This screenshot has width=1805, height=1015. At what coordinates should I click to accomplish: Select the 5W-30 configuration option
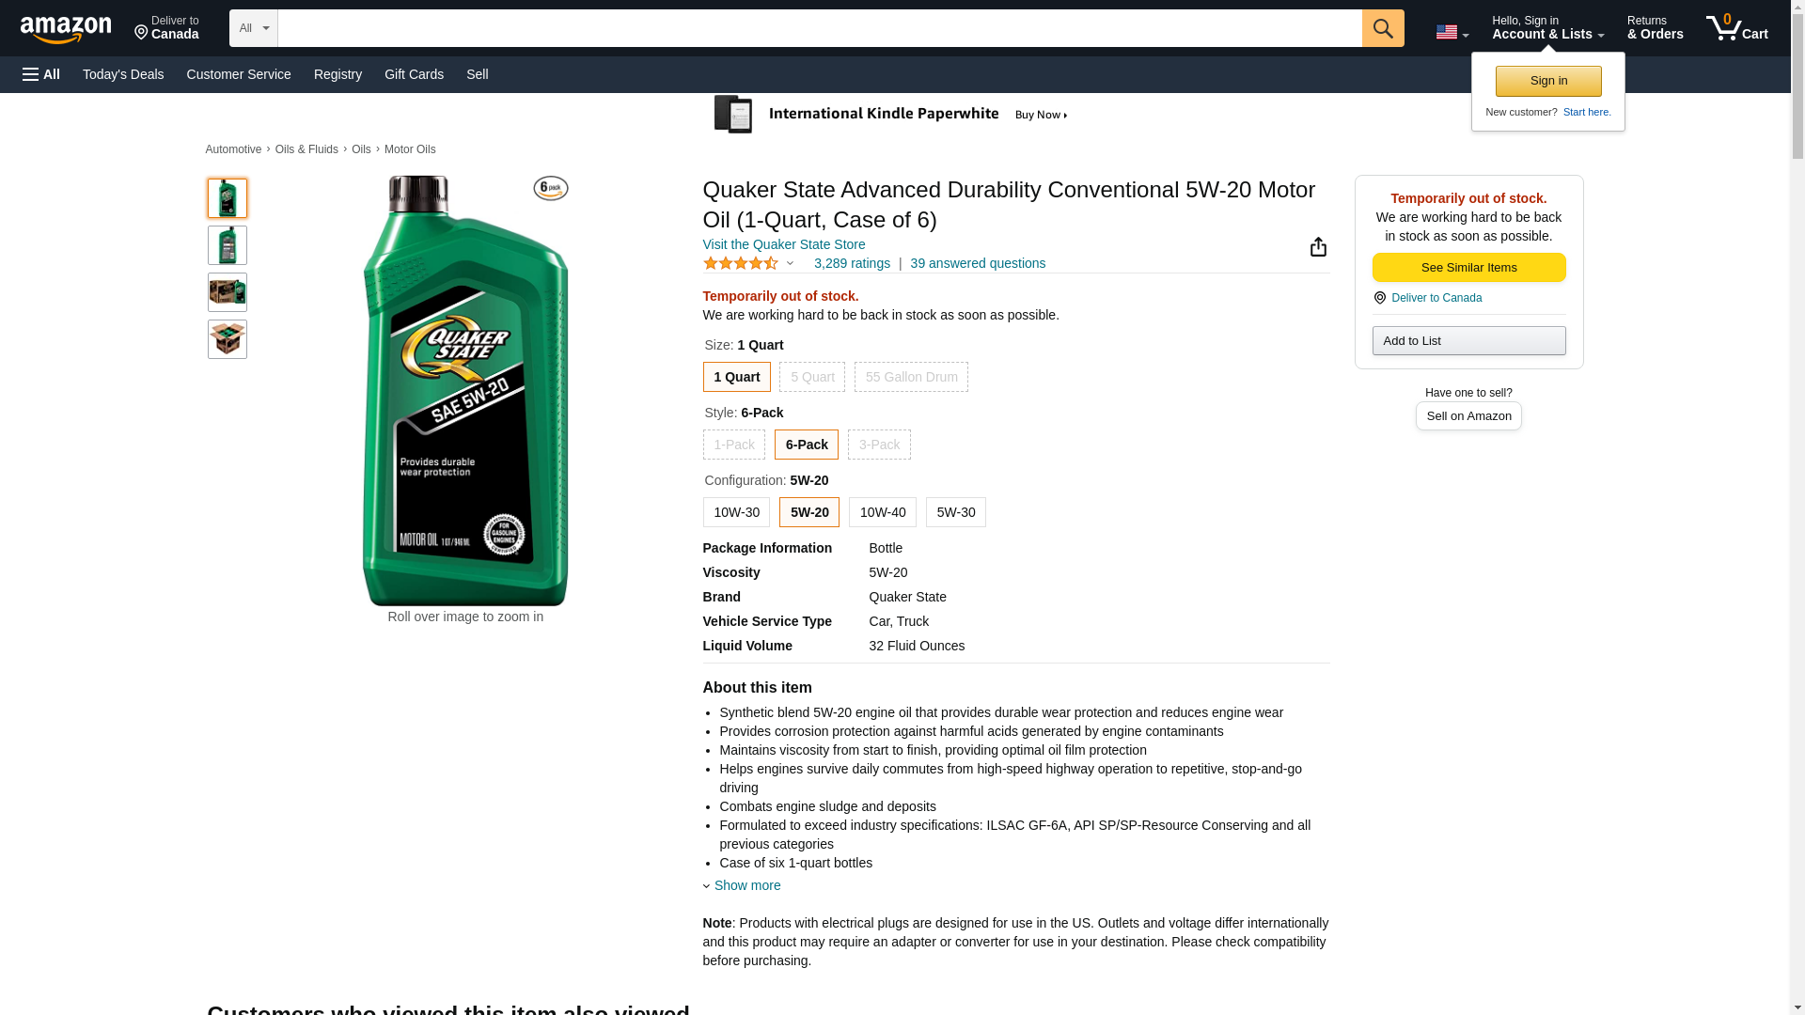pos(955,512)
